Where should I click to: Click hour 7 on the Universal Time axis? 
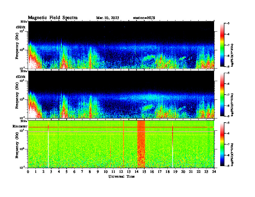pyautogui.click(x=82, y=172)
